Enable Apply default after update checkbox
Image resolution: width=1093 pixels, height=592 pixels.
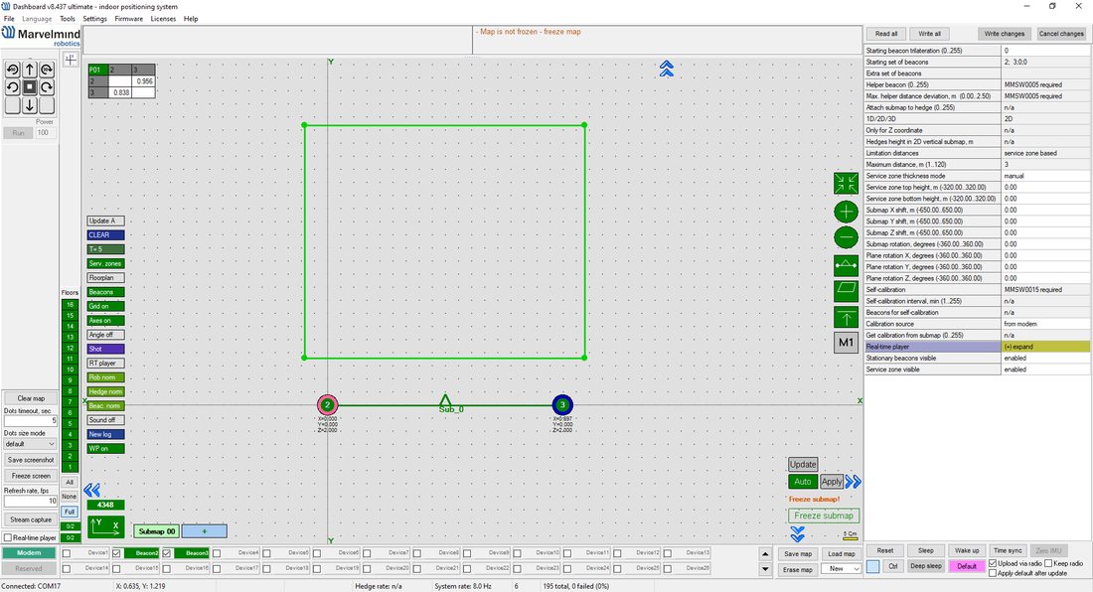click(x=993, y=573)
